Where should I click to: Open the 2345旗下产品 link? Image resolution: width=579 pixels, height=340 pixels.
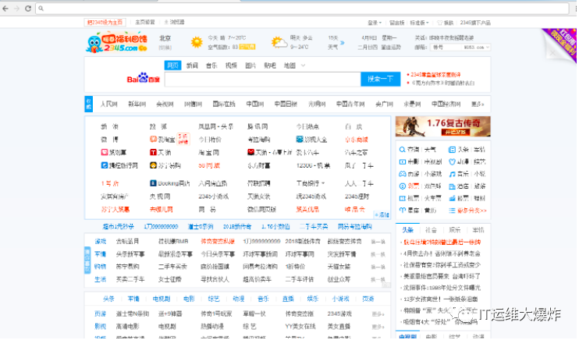[475, 23]
